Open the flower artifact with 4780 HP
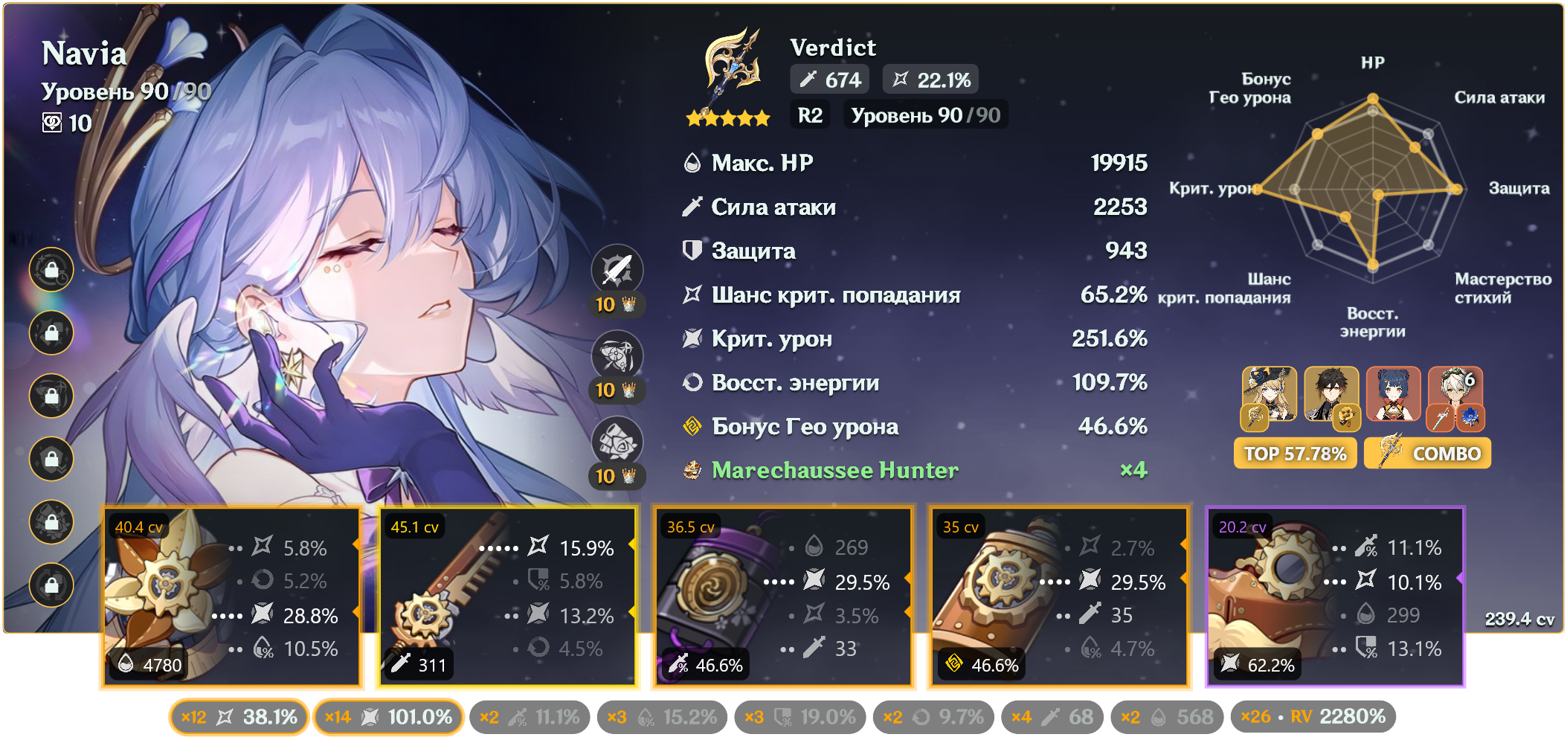The height and width of the screenshot is (740, 1567). [232, 596]
